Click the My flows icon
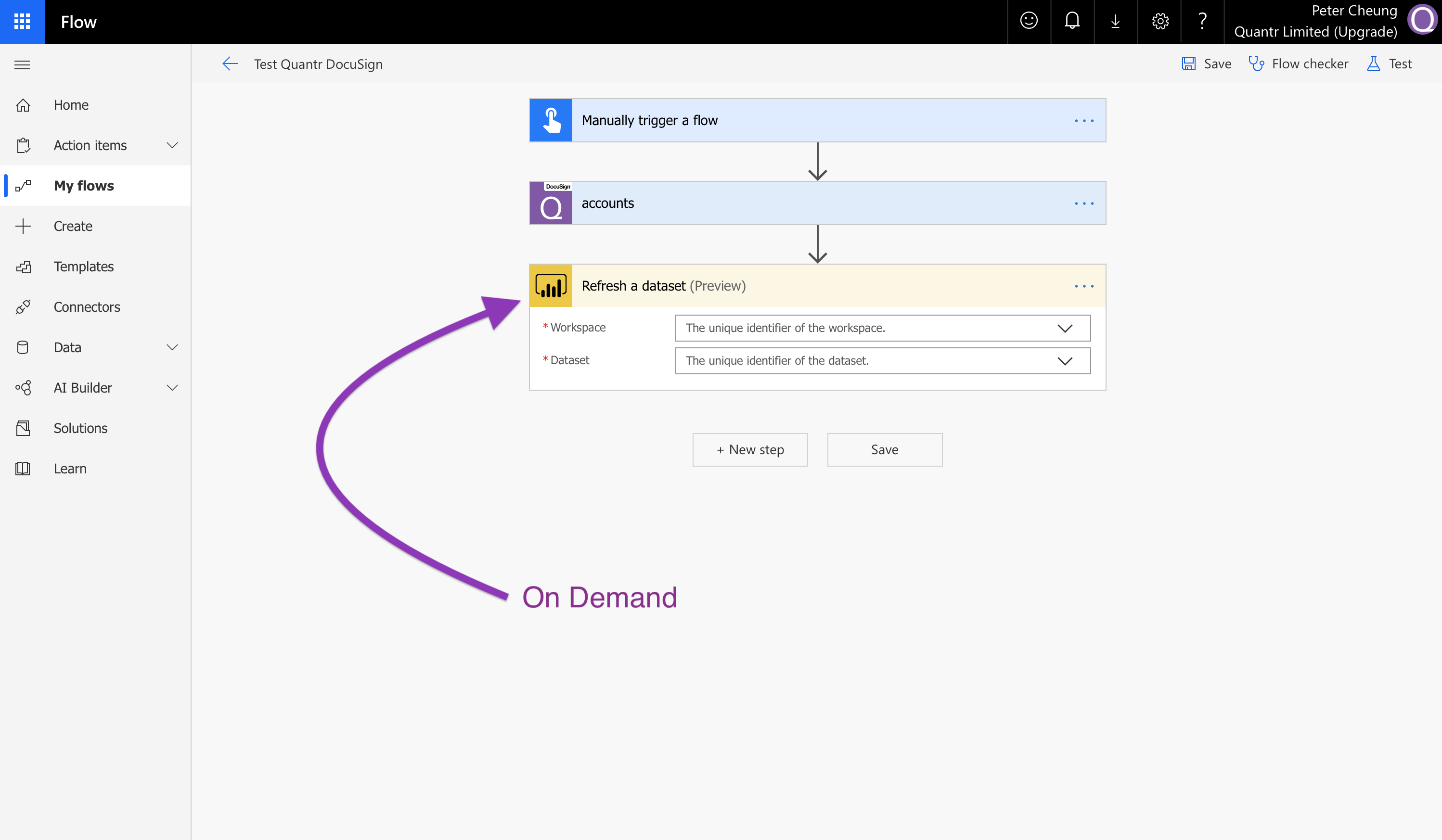Viewport: 1442px width, 840px height. click(23, 186)
